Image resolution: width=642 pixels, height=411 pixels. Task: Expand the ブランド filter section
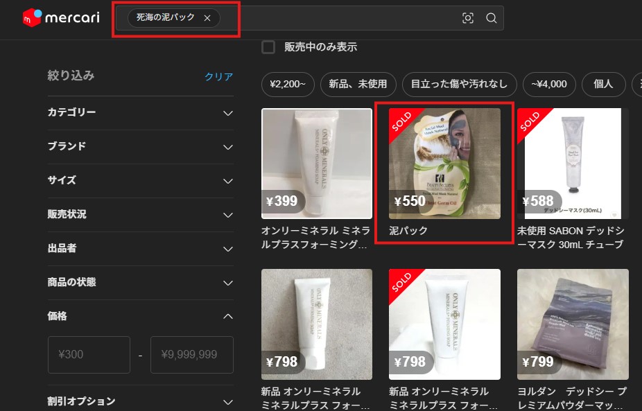140,146
